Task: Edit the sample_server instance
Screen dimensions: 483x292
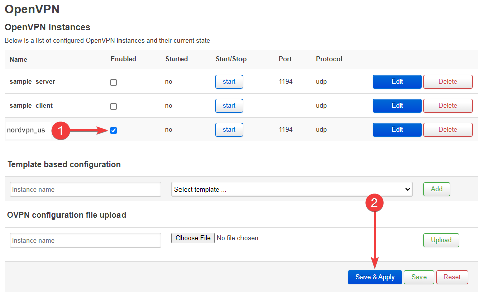Action: (397, 82)
